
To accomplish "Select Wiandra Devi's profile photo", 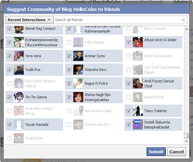I will coord(78,70).
